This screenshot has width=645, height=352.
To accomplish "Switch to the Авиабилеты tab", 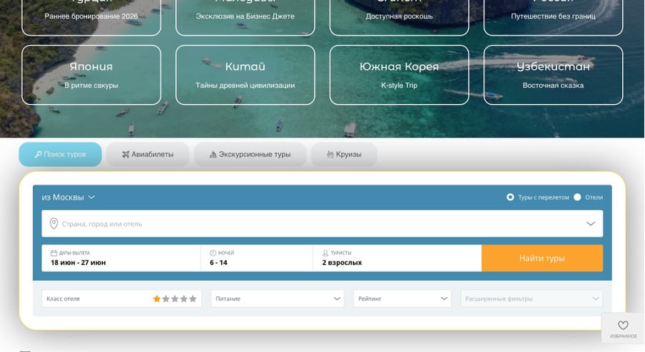I will pyautogui.click(x=148, y=155).
